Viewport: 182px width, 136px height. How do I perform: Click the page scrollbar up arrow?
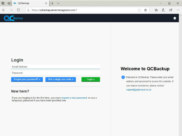pyautogui.click(x=180, y=16)
